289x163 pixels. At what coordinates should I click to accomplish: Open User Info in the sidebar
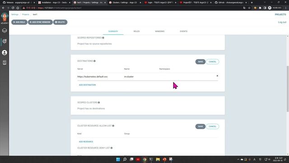[x=5, y=53]
